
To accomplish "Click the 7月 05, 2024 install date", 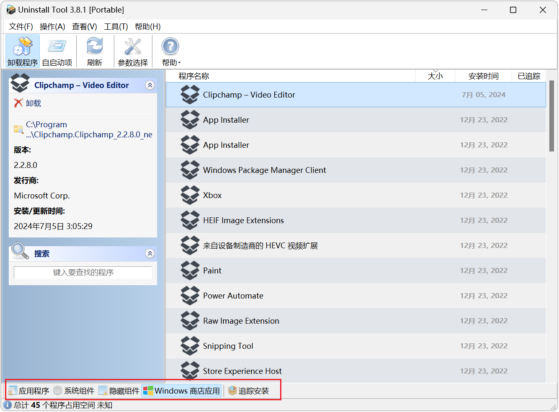I will point(484,95).
